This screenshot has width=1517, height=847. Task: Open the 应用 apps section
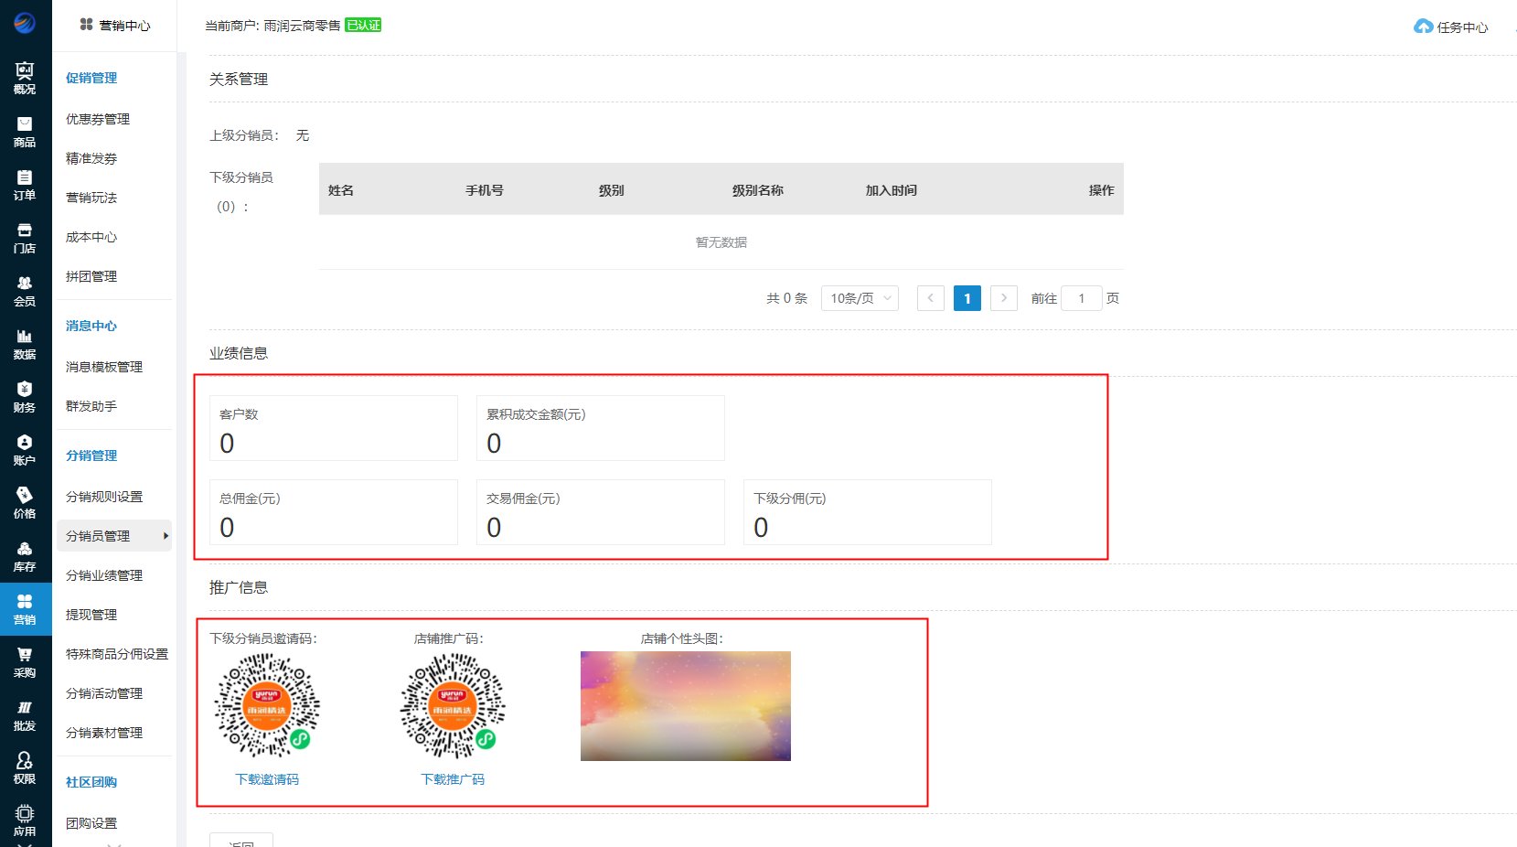click(25, 820)
